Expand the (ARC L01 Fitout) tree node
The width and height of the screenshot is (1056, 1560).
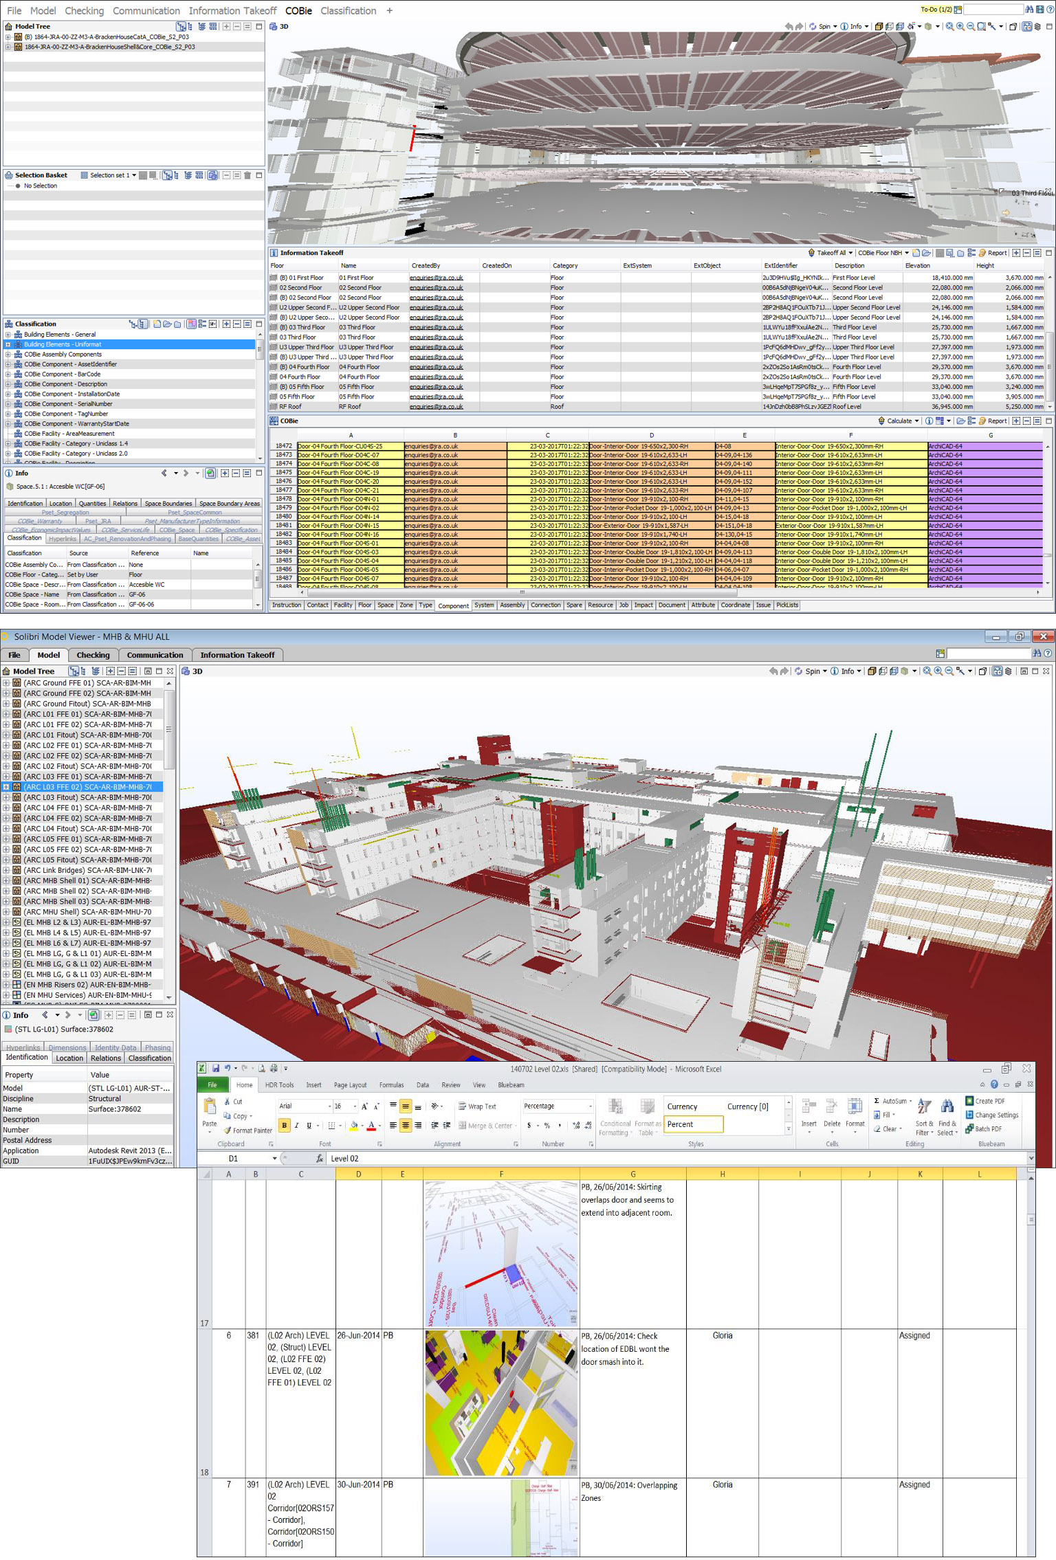6,735
